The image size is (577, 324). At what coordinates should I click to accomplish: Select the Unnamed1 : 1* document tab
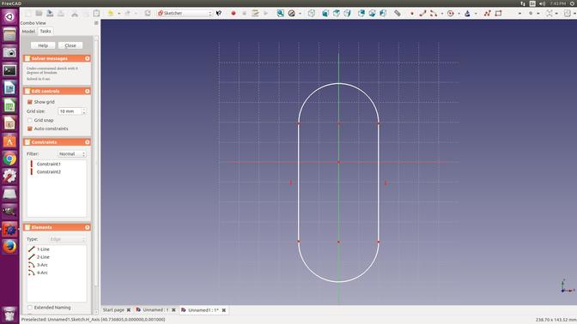click(x=203, y=310)
